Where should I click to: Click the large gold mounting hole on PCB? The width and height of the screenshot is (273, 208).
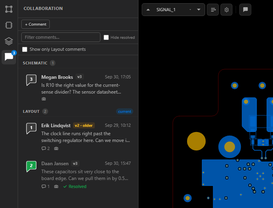[x=196, y=141]
